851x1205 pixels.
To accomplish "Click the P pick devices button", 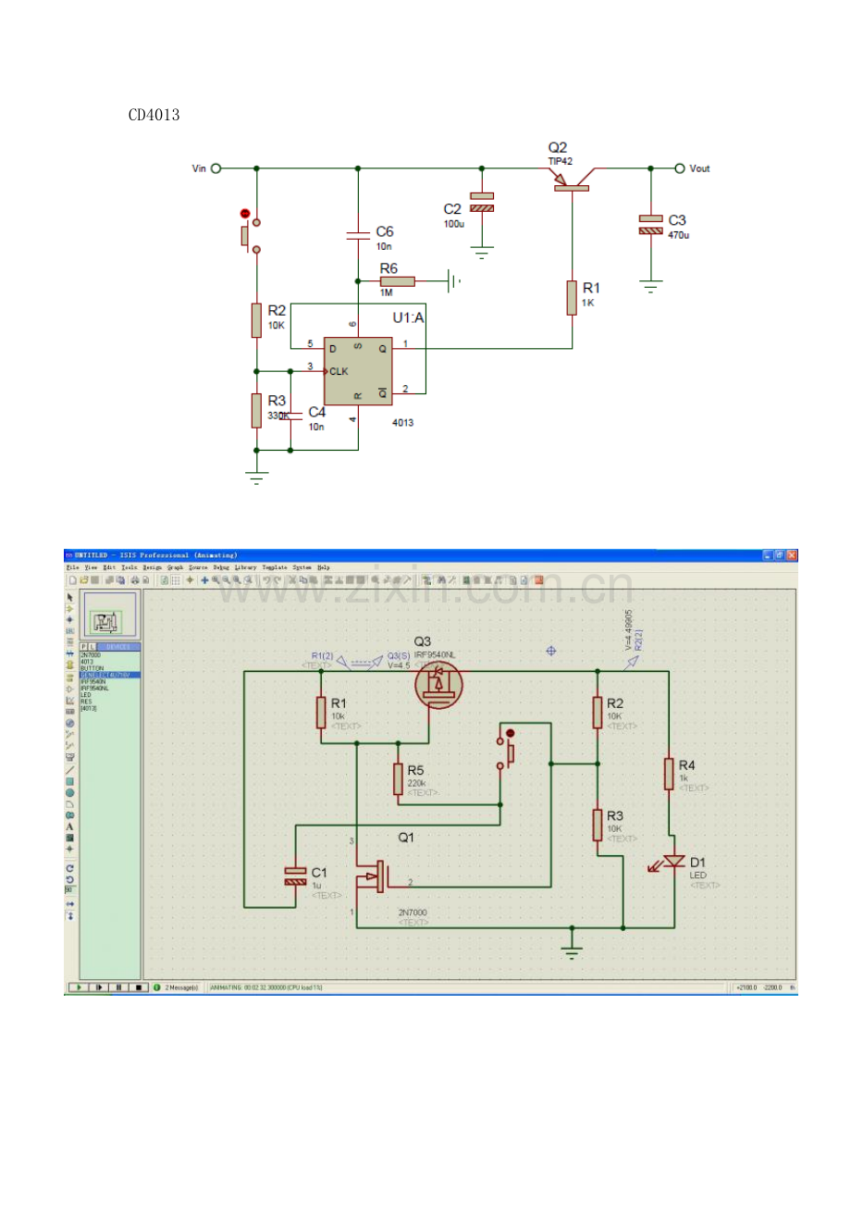I will pos(83,646).
